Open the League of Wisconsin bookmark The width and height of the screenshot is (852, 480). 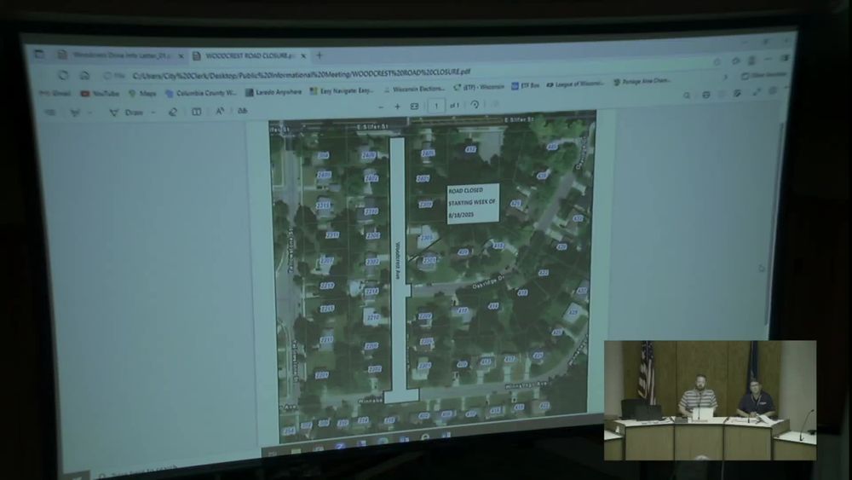pos(575,84)
